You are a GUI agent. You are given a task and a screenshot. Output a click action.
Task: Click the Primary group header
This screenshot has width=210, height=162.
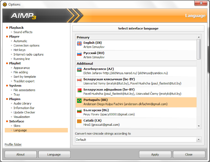(x=136, y=37)
